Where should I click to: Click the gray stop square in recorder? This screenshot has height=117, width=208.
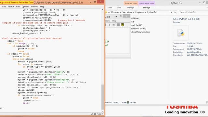click(x=118, y=25)
